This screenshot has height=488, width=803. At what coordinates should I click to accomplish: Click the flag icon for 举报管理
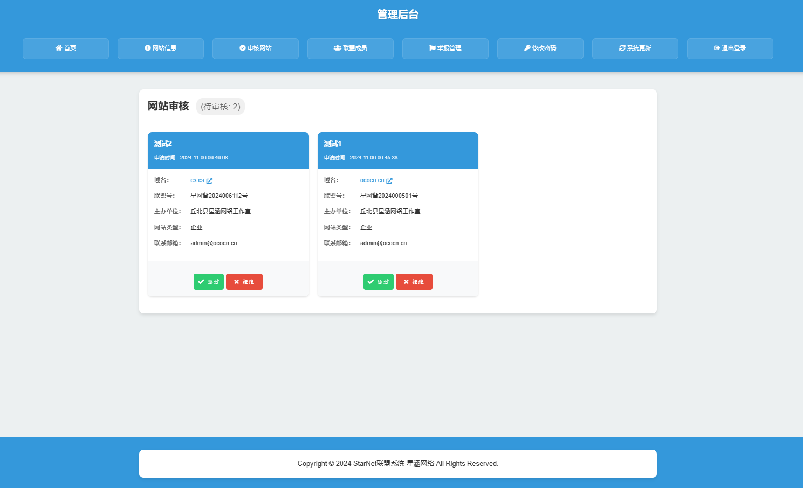(x=432, y=48)
